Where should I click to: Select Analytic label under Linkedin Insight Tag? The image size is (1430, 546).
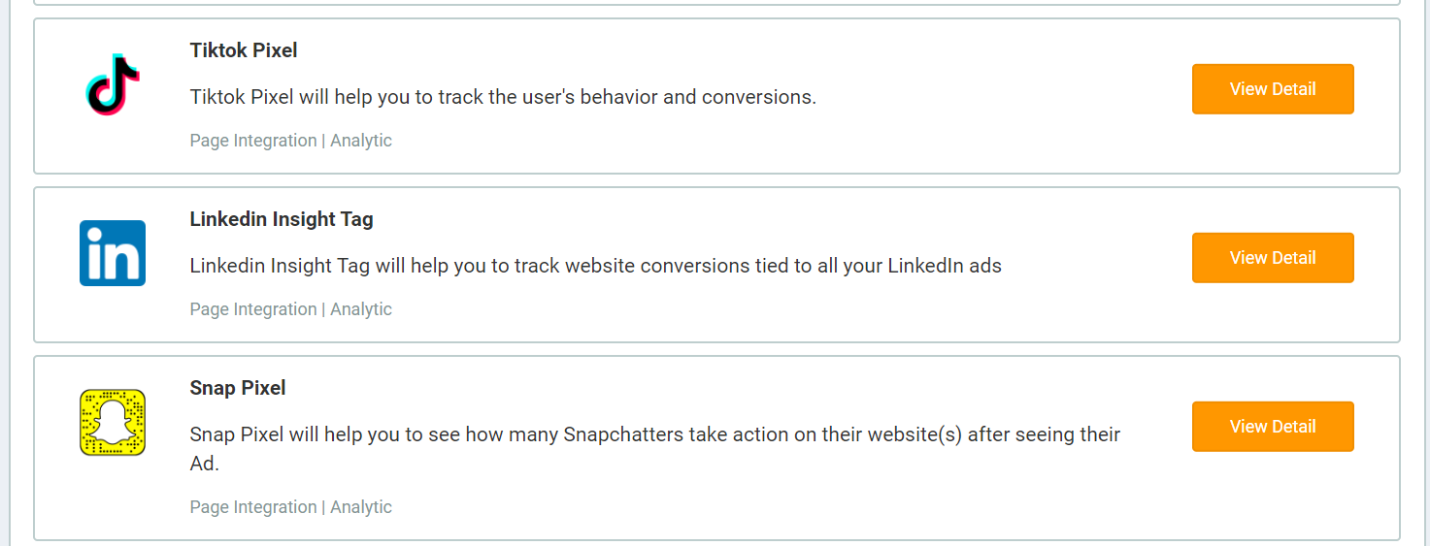click(361, 309)
